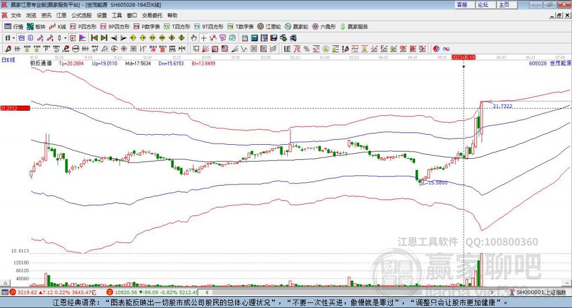This screenshot has width=572, height=308.
Task: Jump to the first K-line bar
Action: click(x=94, y=38)
